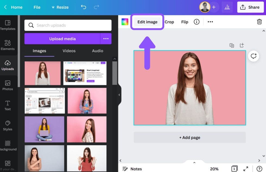Delete the selected image with trash icon
The image size is (266, 172).
click(x=259, y=22)
